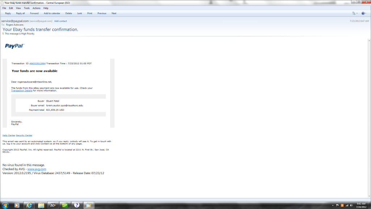Expand the menus layout icon dropdown arrow
Viewport: 371px width, 209px height.
coord(357,13)
